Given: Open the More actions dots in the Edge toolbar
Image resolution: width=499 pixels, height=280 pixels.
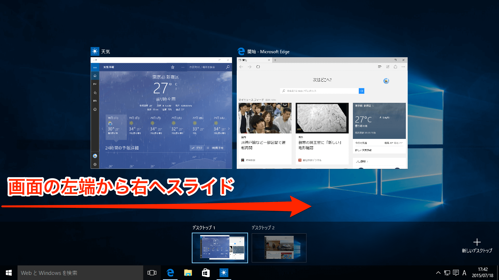Looking at the screenshot, I should pyautogui.click(x=403, y=67).
